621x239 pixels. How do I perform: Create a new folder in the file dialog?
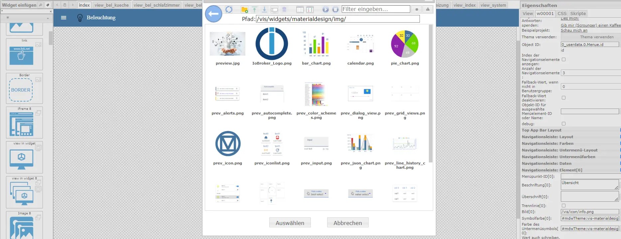(x=244, y=9)
